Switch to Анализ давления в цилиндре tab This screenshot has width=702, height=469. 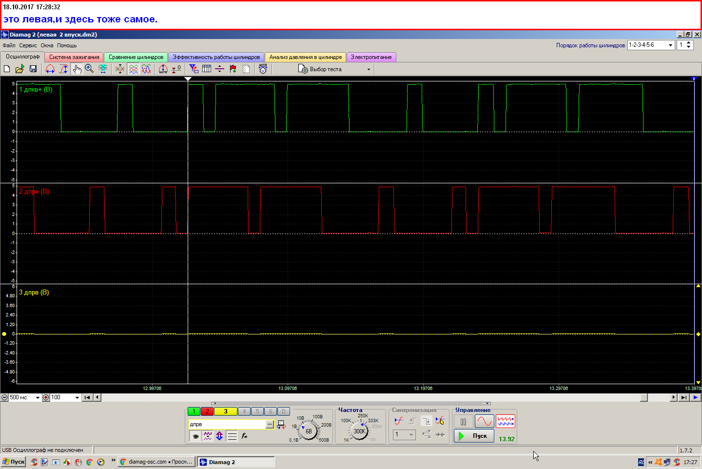[306, 57]
